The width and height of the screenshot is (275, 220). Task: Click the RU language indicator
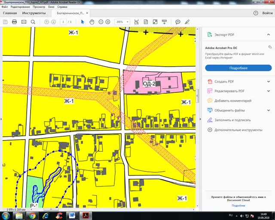pos(231,215)
